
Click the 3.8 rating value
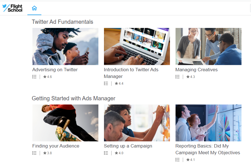pyautogui.click(x=49, y=153)
